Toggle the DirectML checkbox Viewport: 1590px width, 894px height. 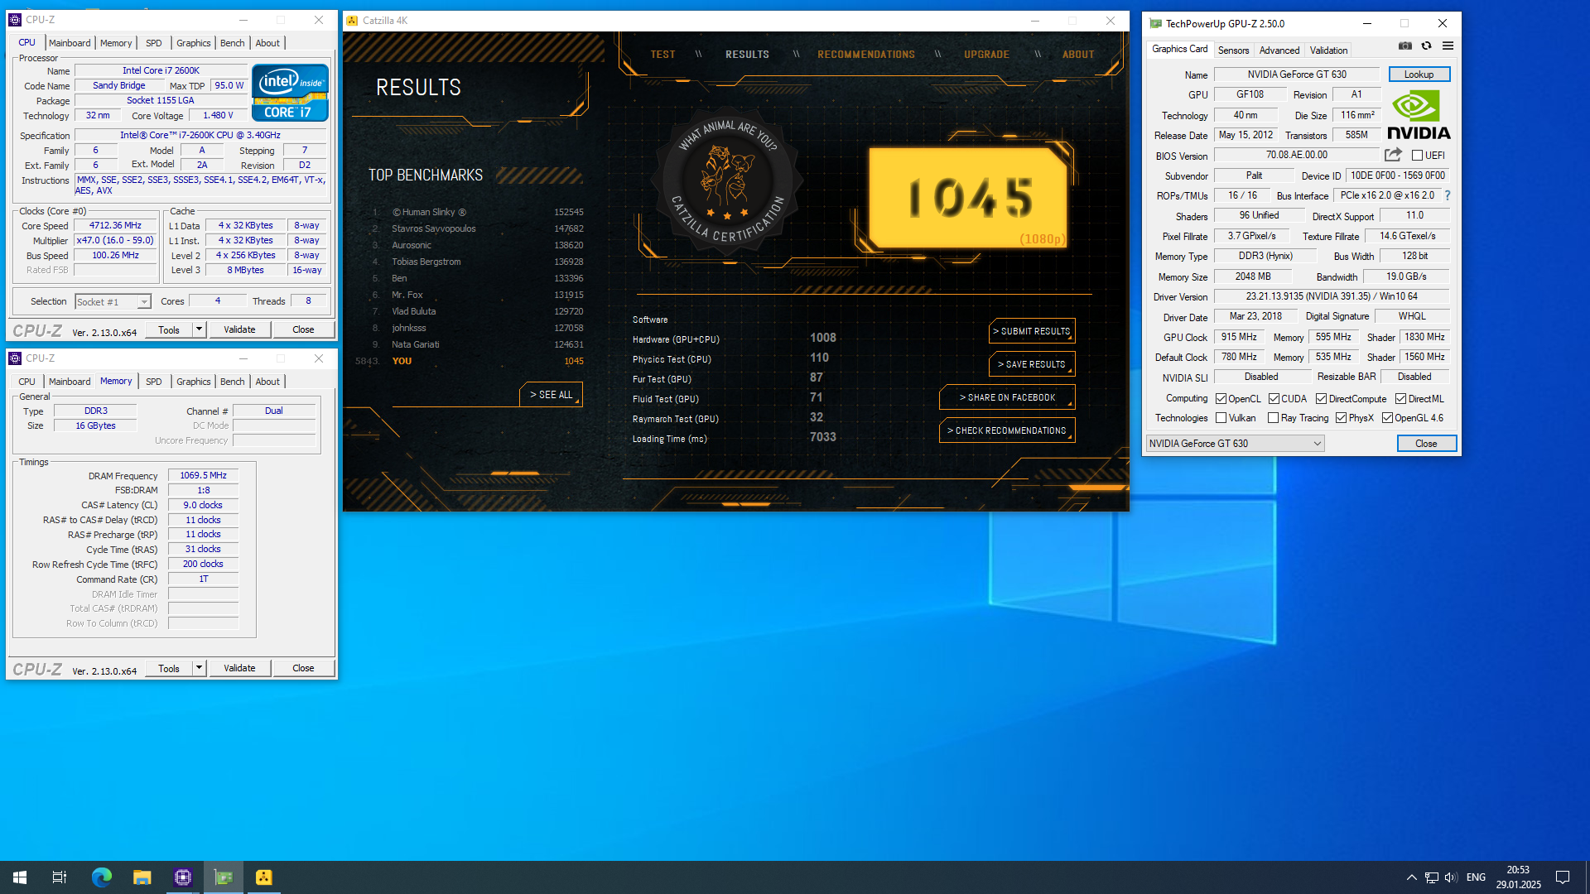1400,399
